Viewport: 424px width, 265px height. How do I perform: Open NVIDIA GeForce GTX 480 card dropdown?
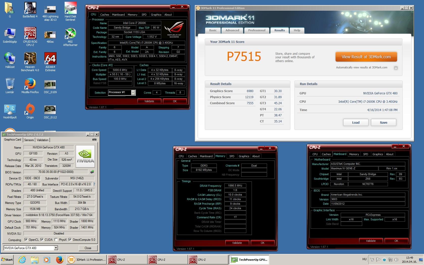[x=56, y=248]
